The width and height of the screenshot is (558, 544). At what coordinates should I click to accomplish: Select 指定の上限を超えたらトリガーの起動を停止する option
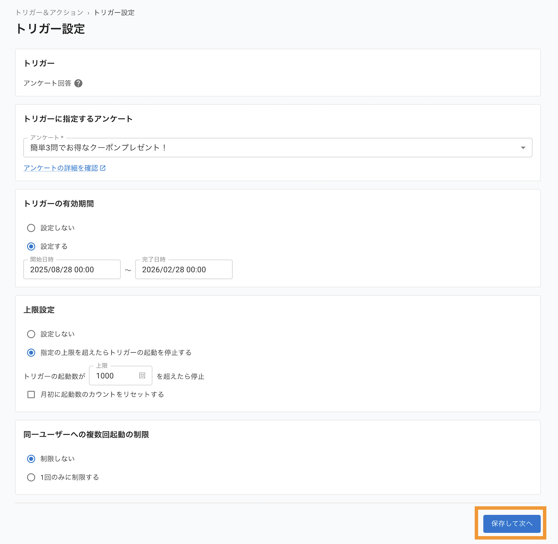point(31,353)
